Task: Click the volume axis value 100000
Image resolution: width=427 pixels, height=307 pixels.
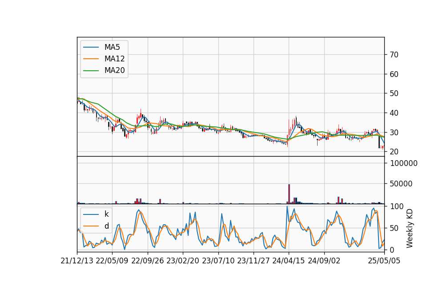Action: tap(403, 163)
